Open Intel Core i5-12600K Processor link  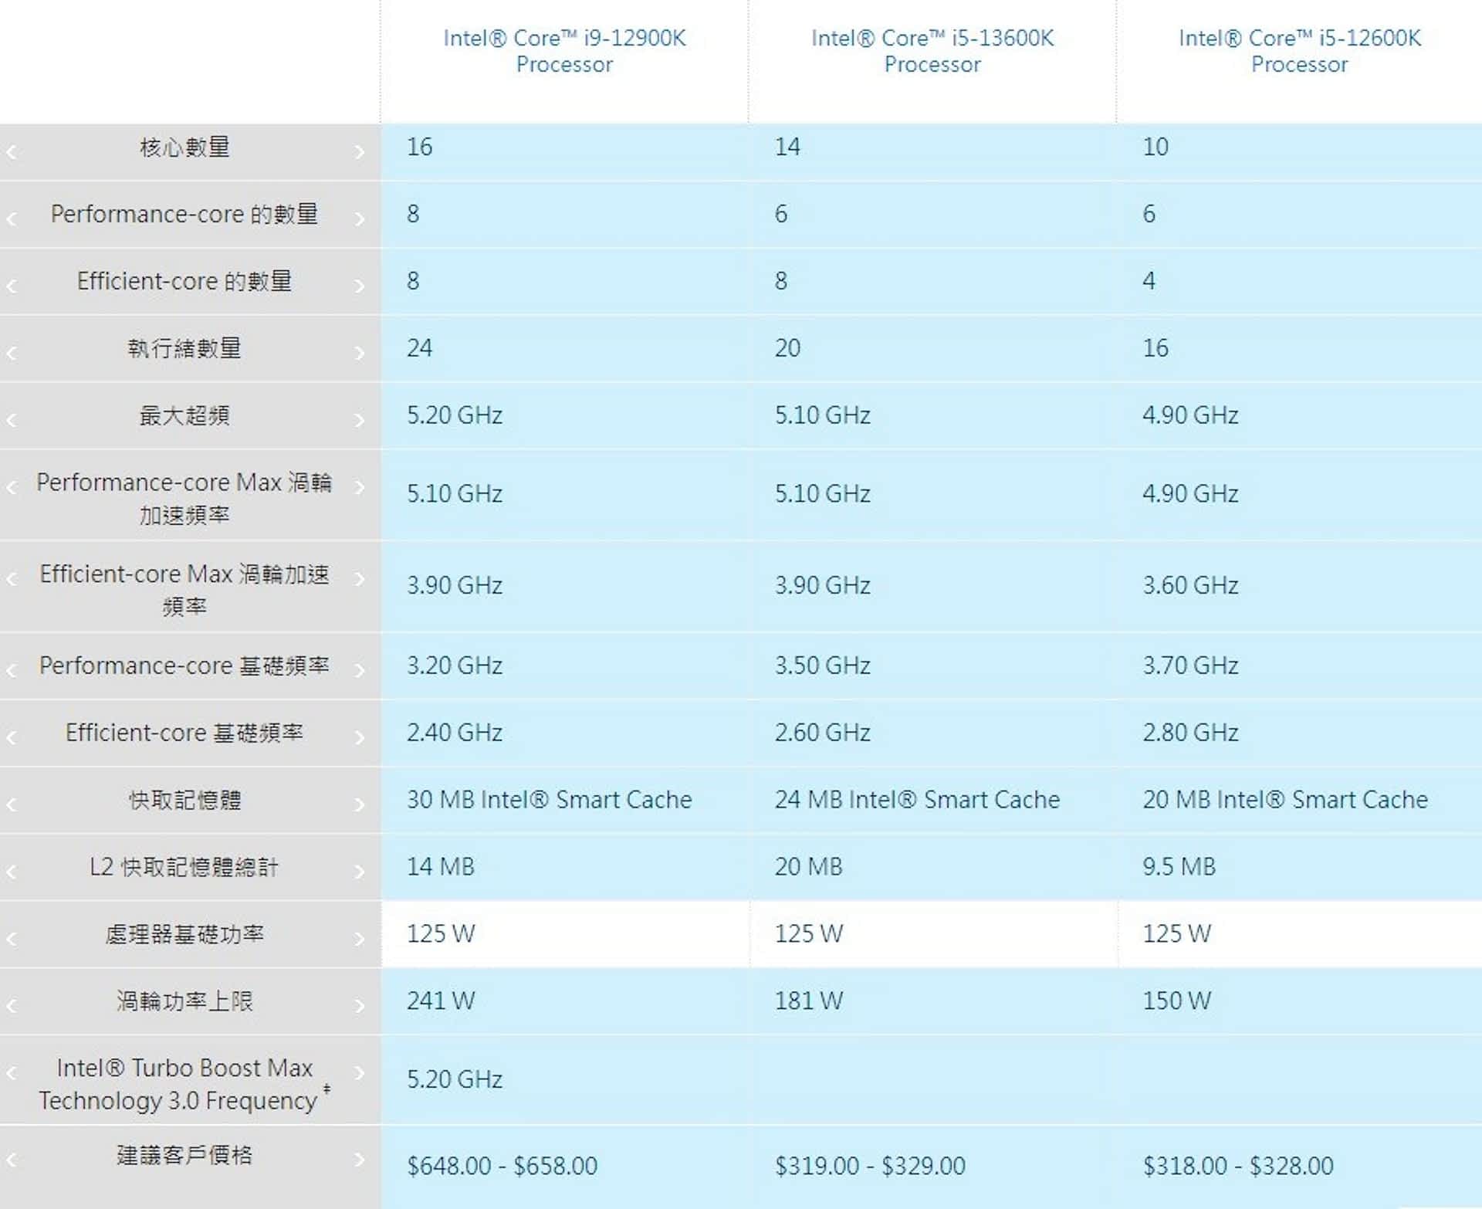coord(1300,51)
